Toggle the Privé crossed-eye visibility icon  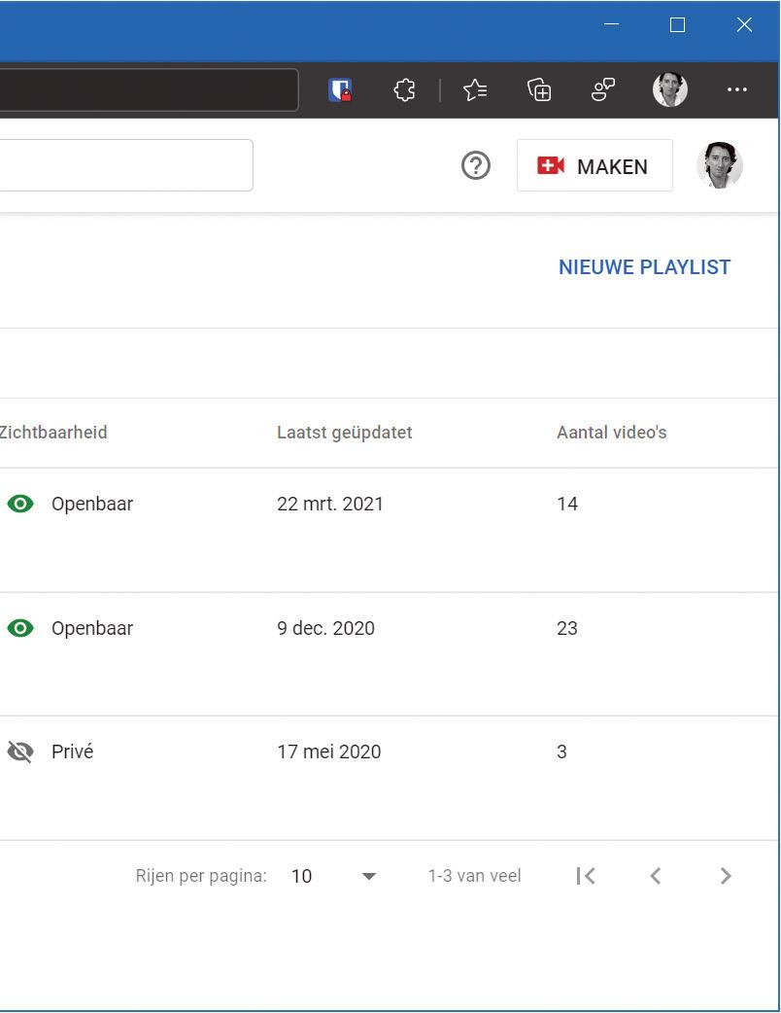coord(20,752)
